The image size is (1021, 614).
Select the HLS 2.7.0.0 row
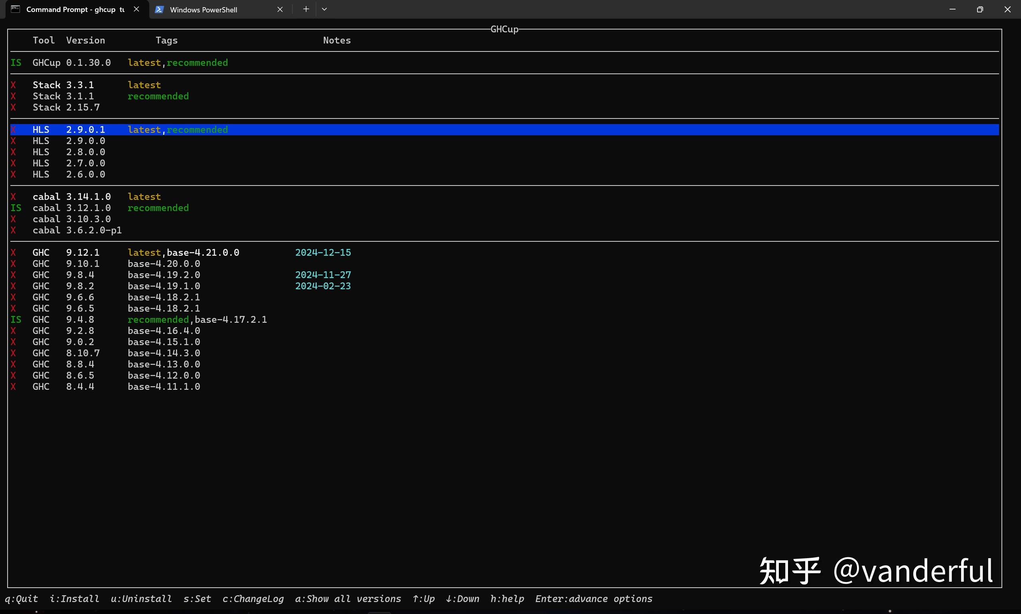click(x=505, y=163)
